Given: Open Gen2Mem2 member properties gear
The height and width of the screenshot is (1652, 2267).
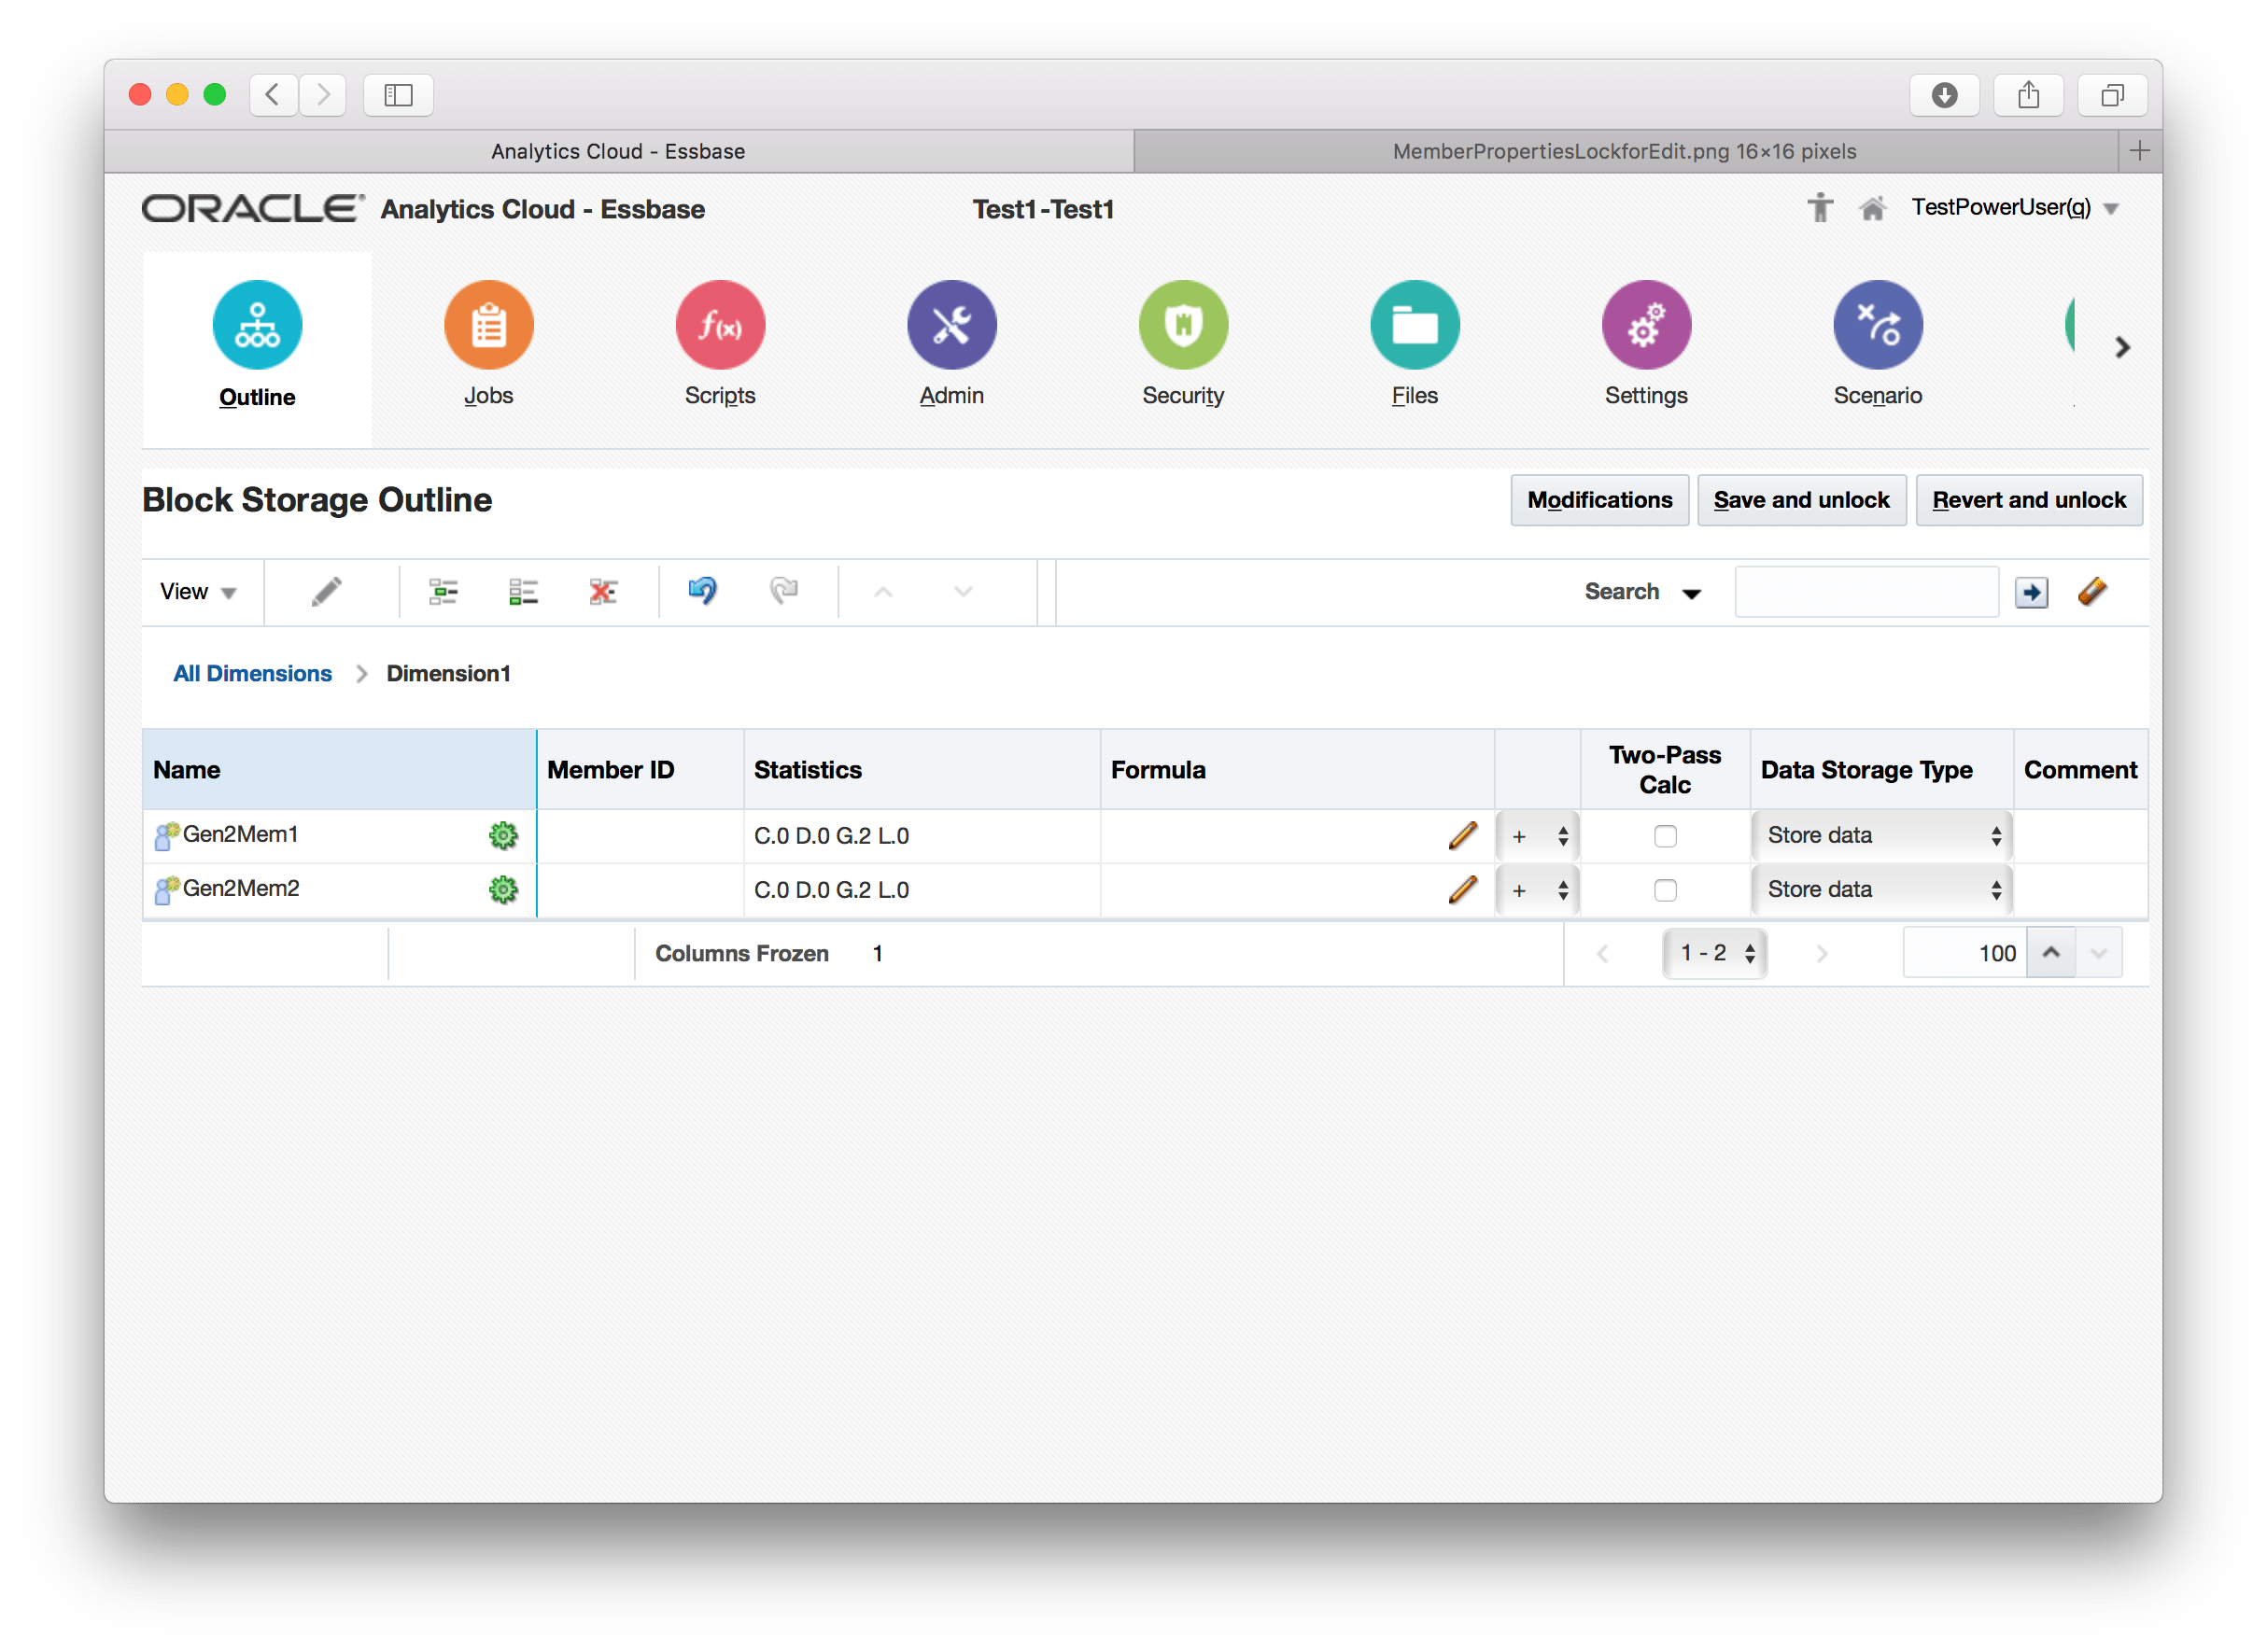Looking at the screenshot, I should coord(503,890).
